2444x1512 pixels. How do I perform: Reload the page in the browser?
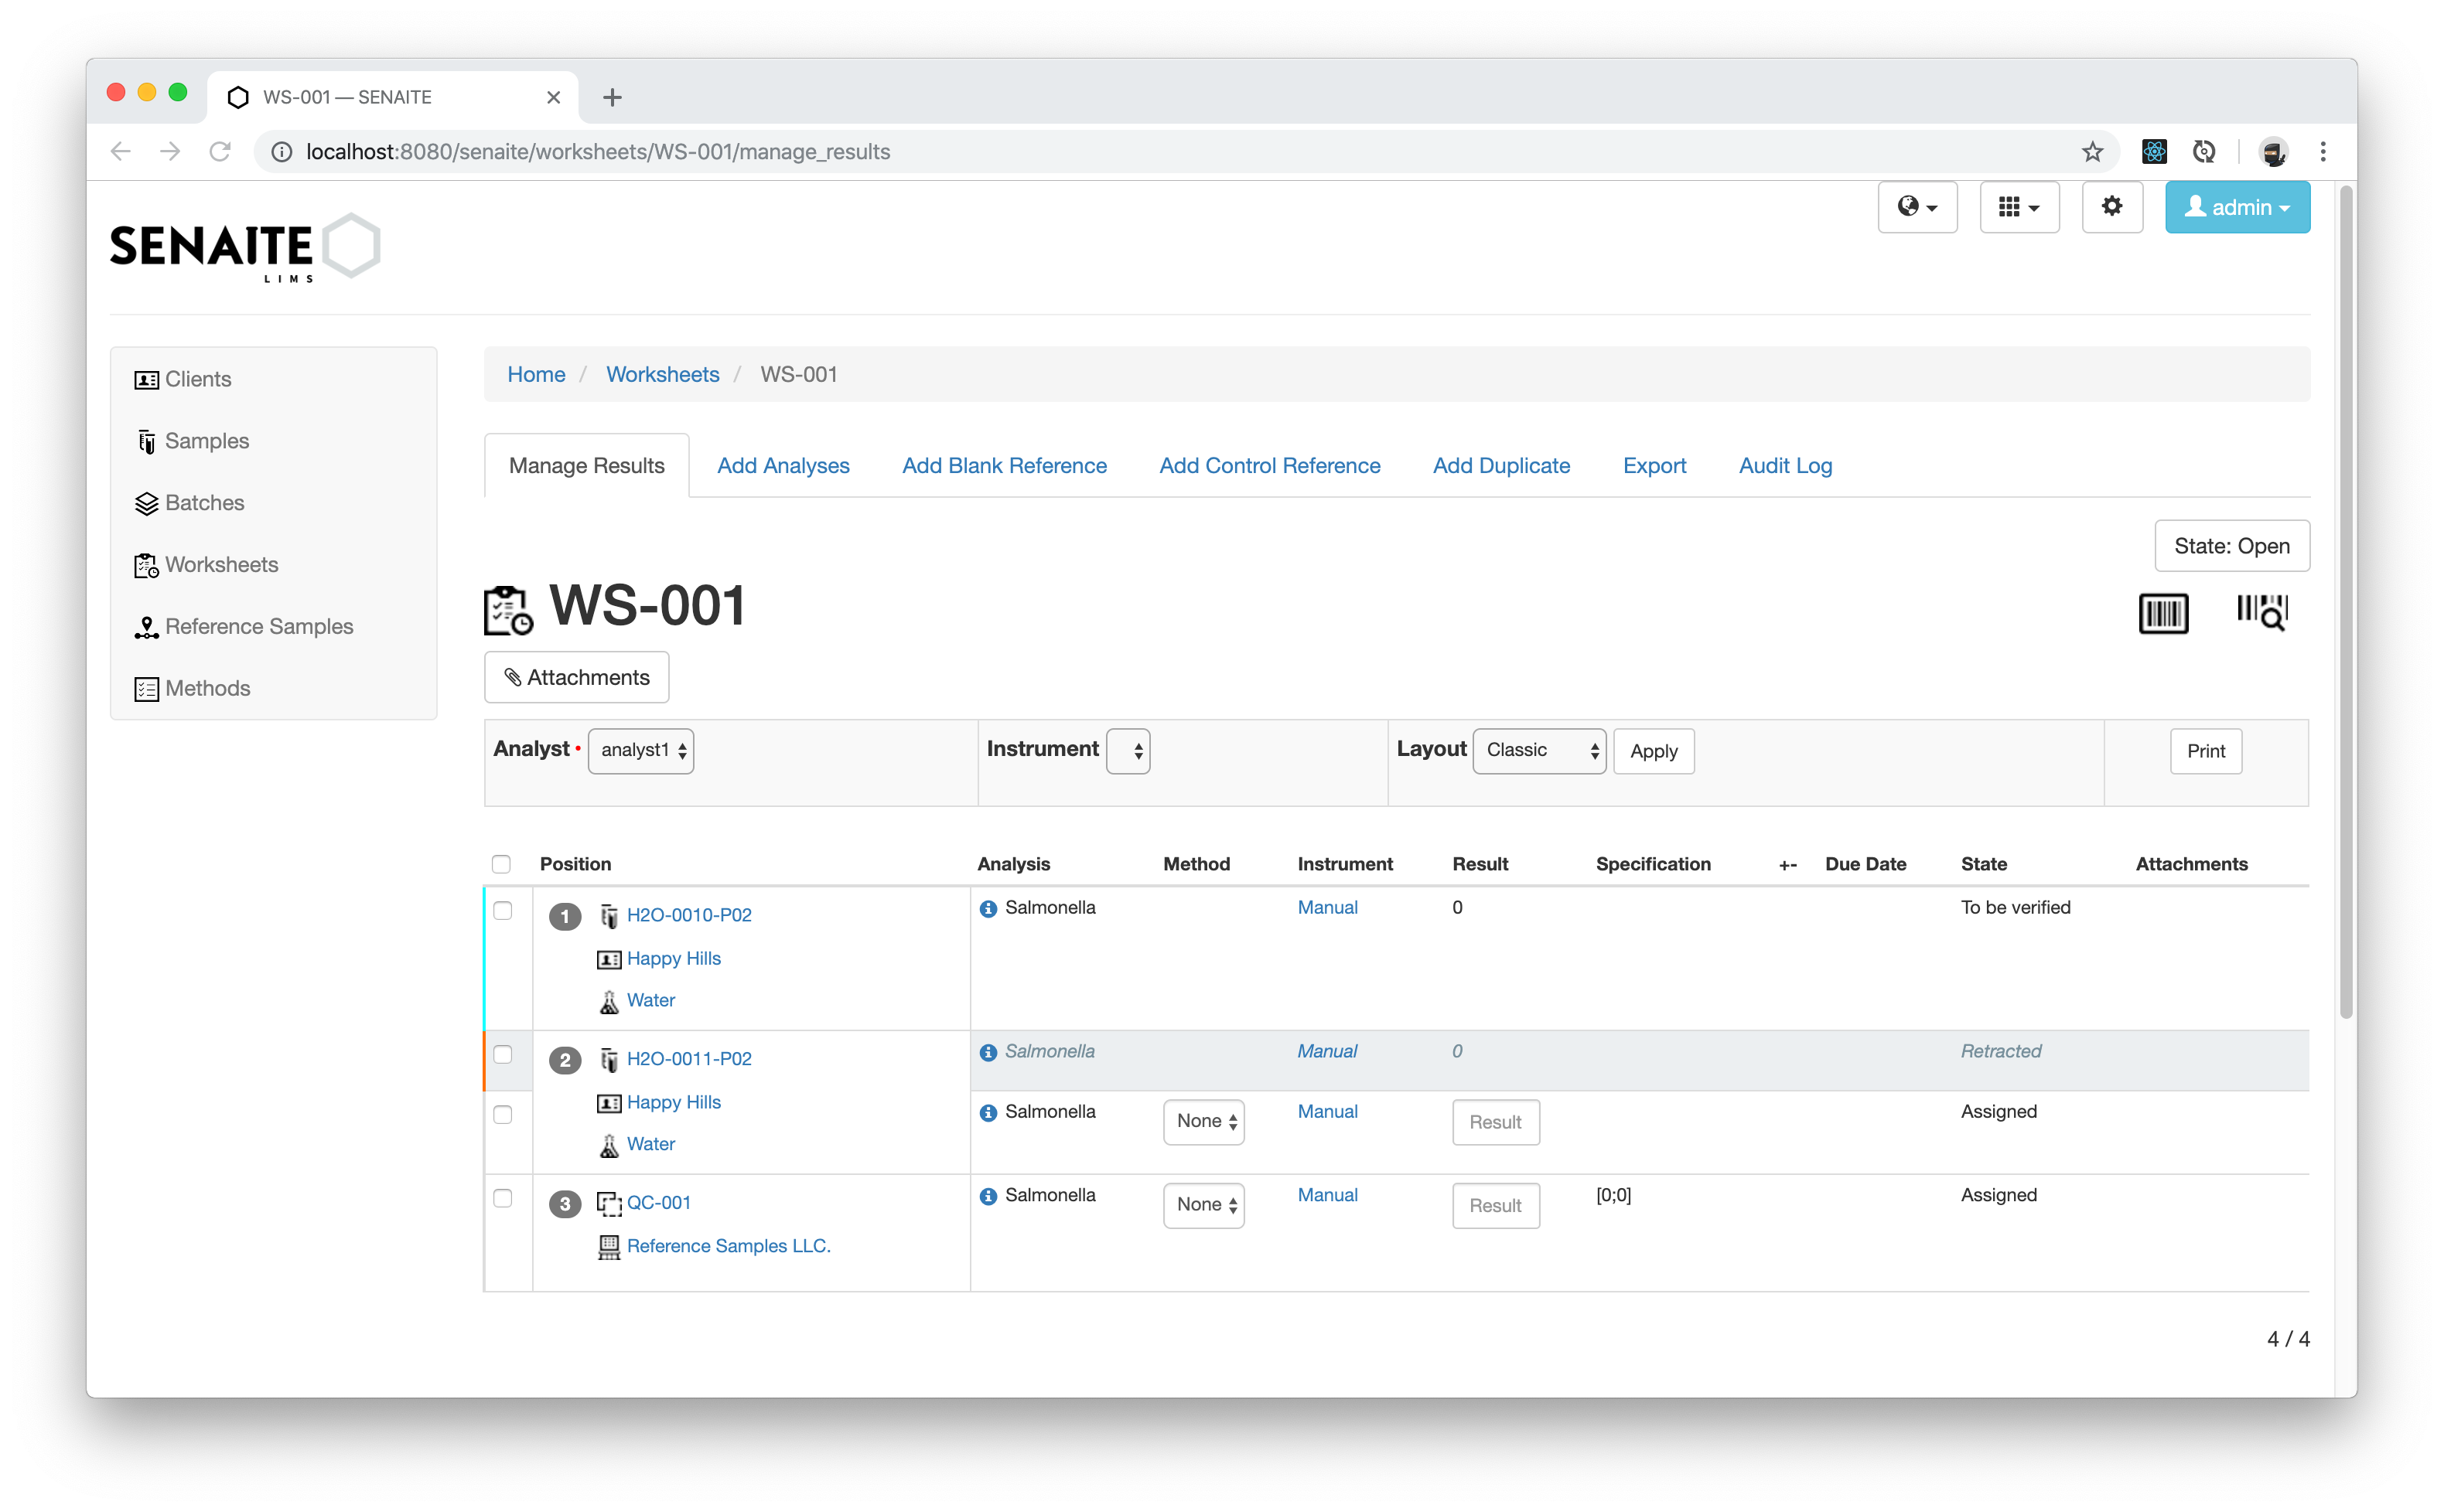pos(220,152)
